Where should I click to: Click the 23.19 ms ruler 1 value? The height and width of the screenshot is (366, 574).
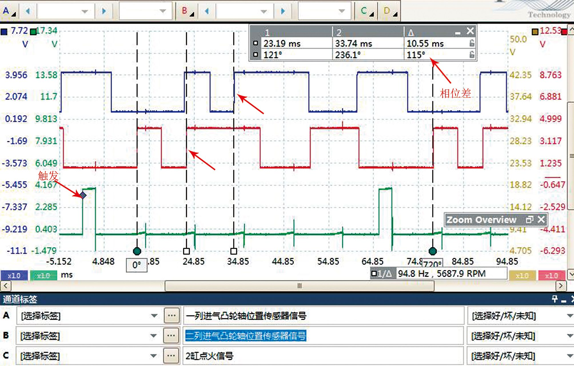[282, 43]
